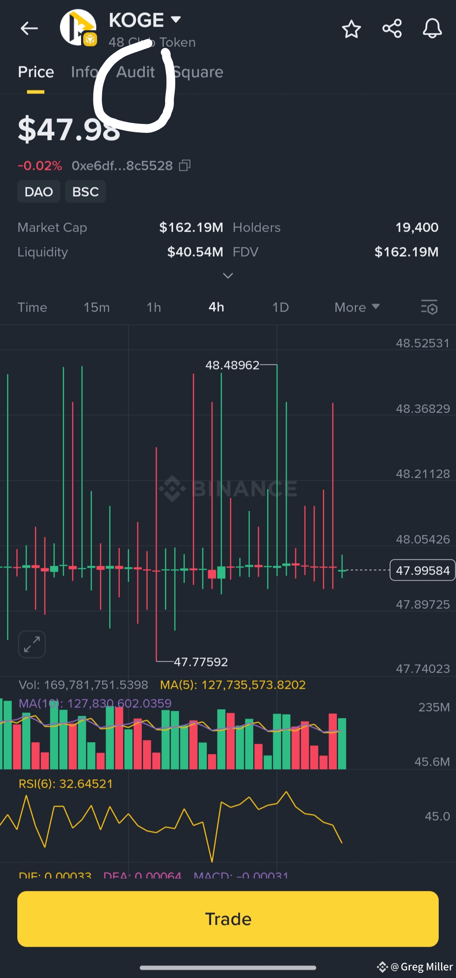
Task: Open the Audit tab
Action: tap(136, 72)
